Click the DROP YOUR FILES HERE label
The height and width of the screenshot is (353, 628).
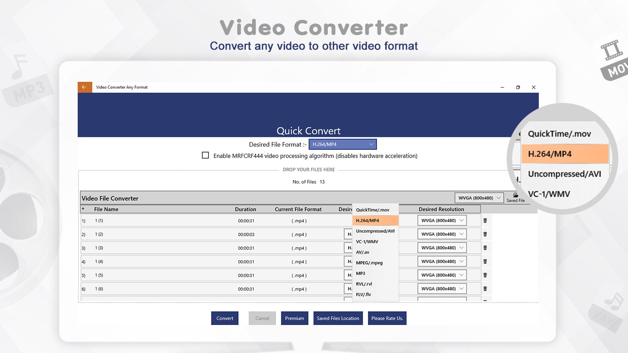tap(308, 170)
